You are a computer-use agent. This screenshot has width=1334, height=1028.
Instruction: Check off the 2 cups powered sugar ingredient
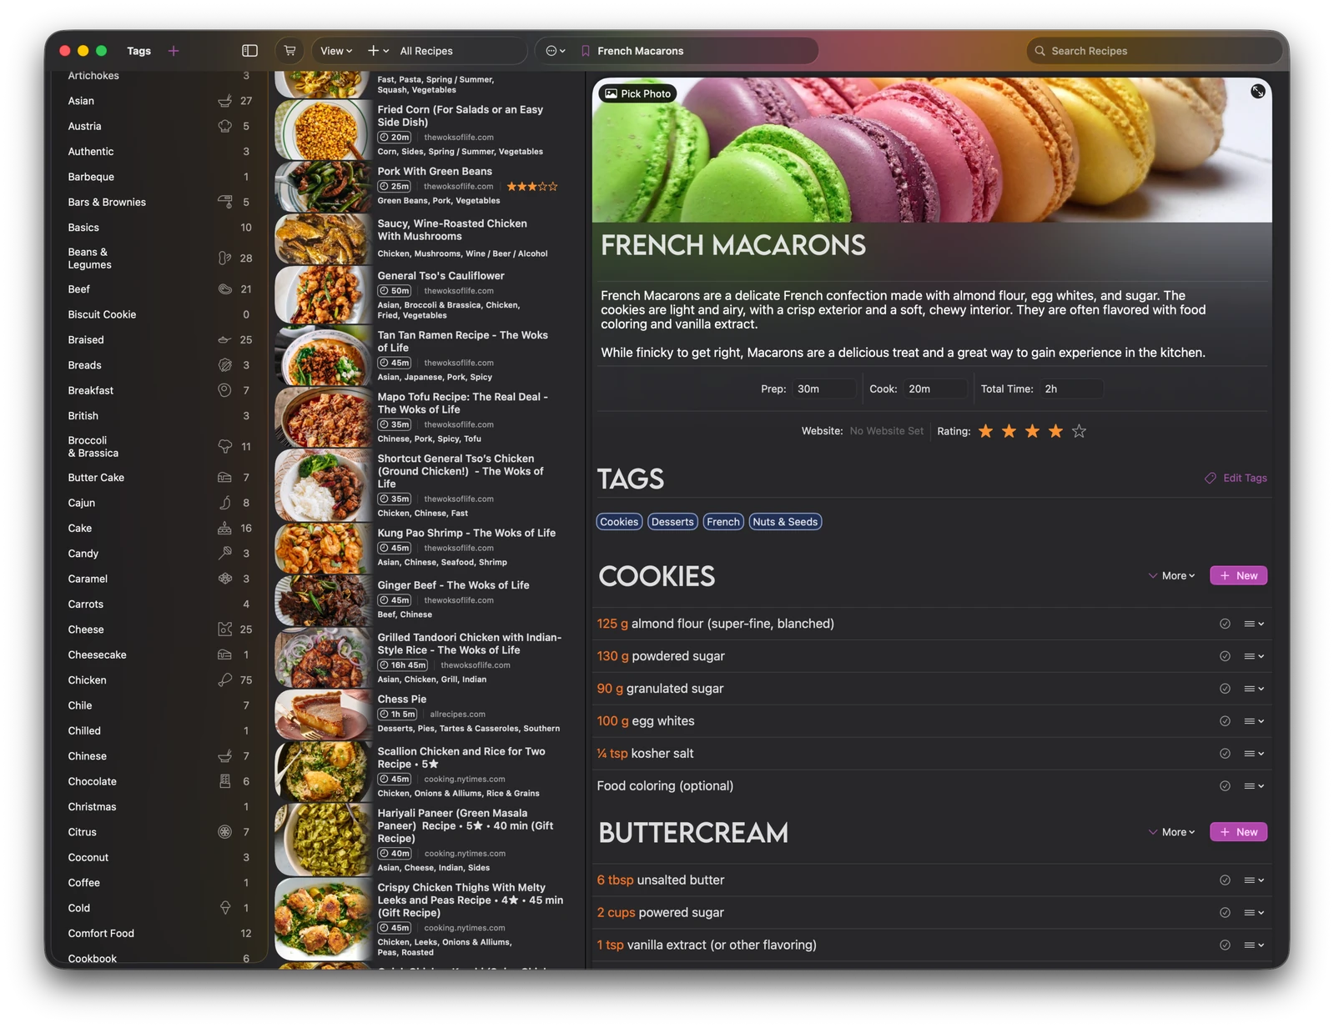point(1225,913)
